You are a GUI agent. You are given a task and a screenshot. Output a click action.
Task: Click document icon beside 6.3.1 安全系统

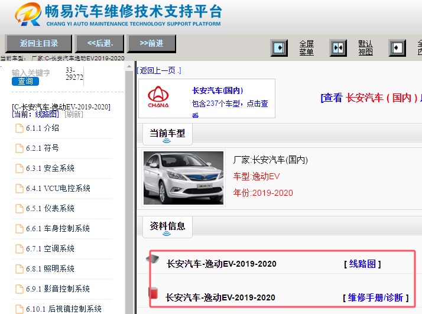(20, 169)
